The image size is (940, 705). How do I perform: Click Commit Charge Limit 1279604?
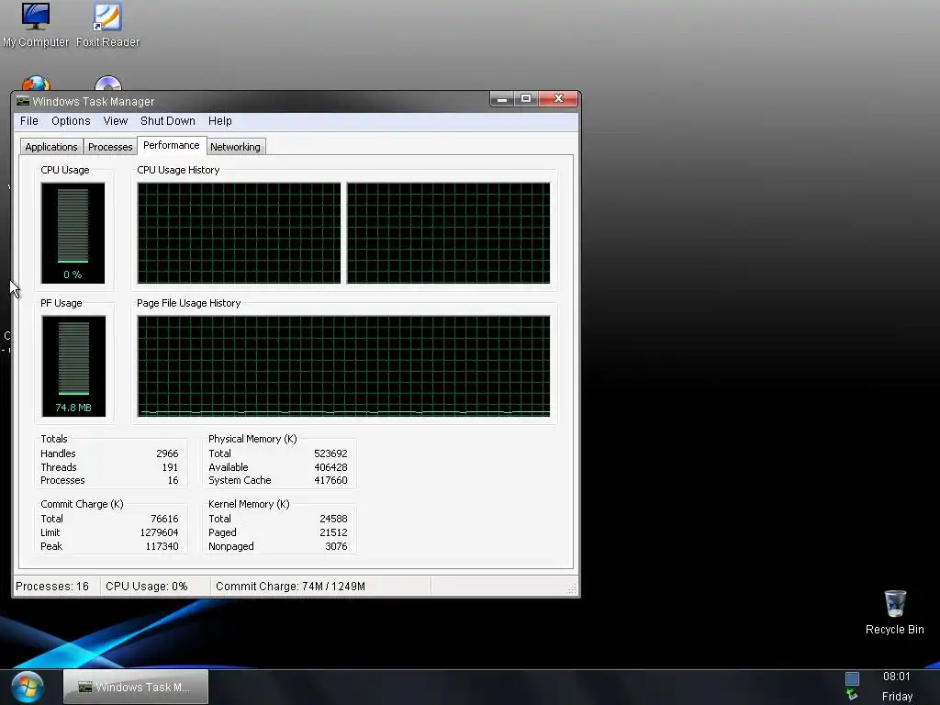(x=159, y=532)
